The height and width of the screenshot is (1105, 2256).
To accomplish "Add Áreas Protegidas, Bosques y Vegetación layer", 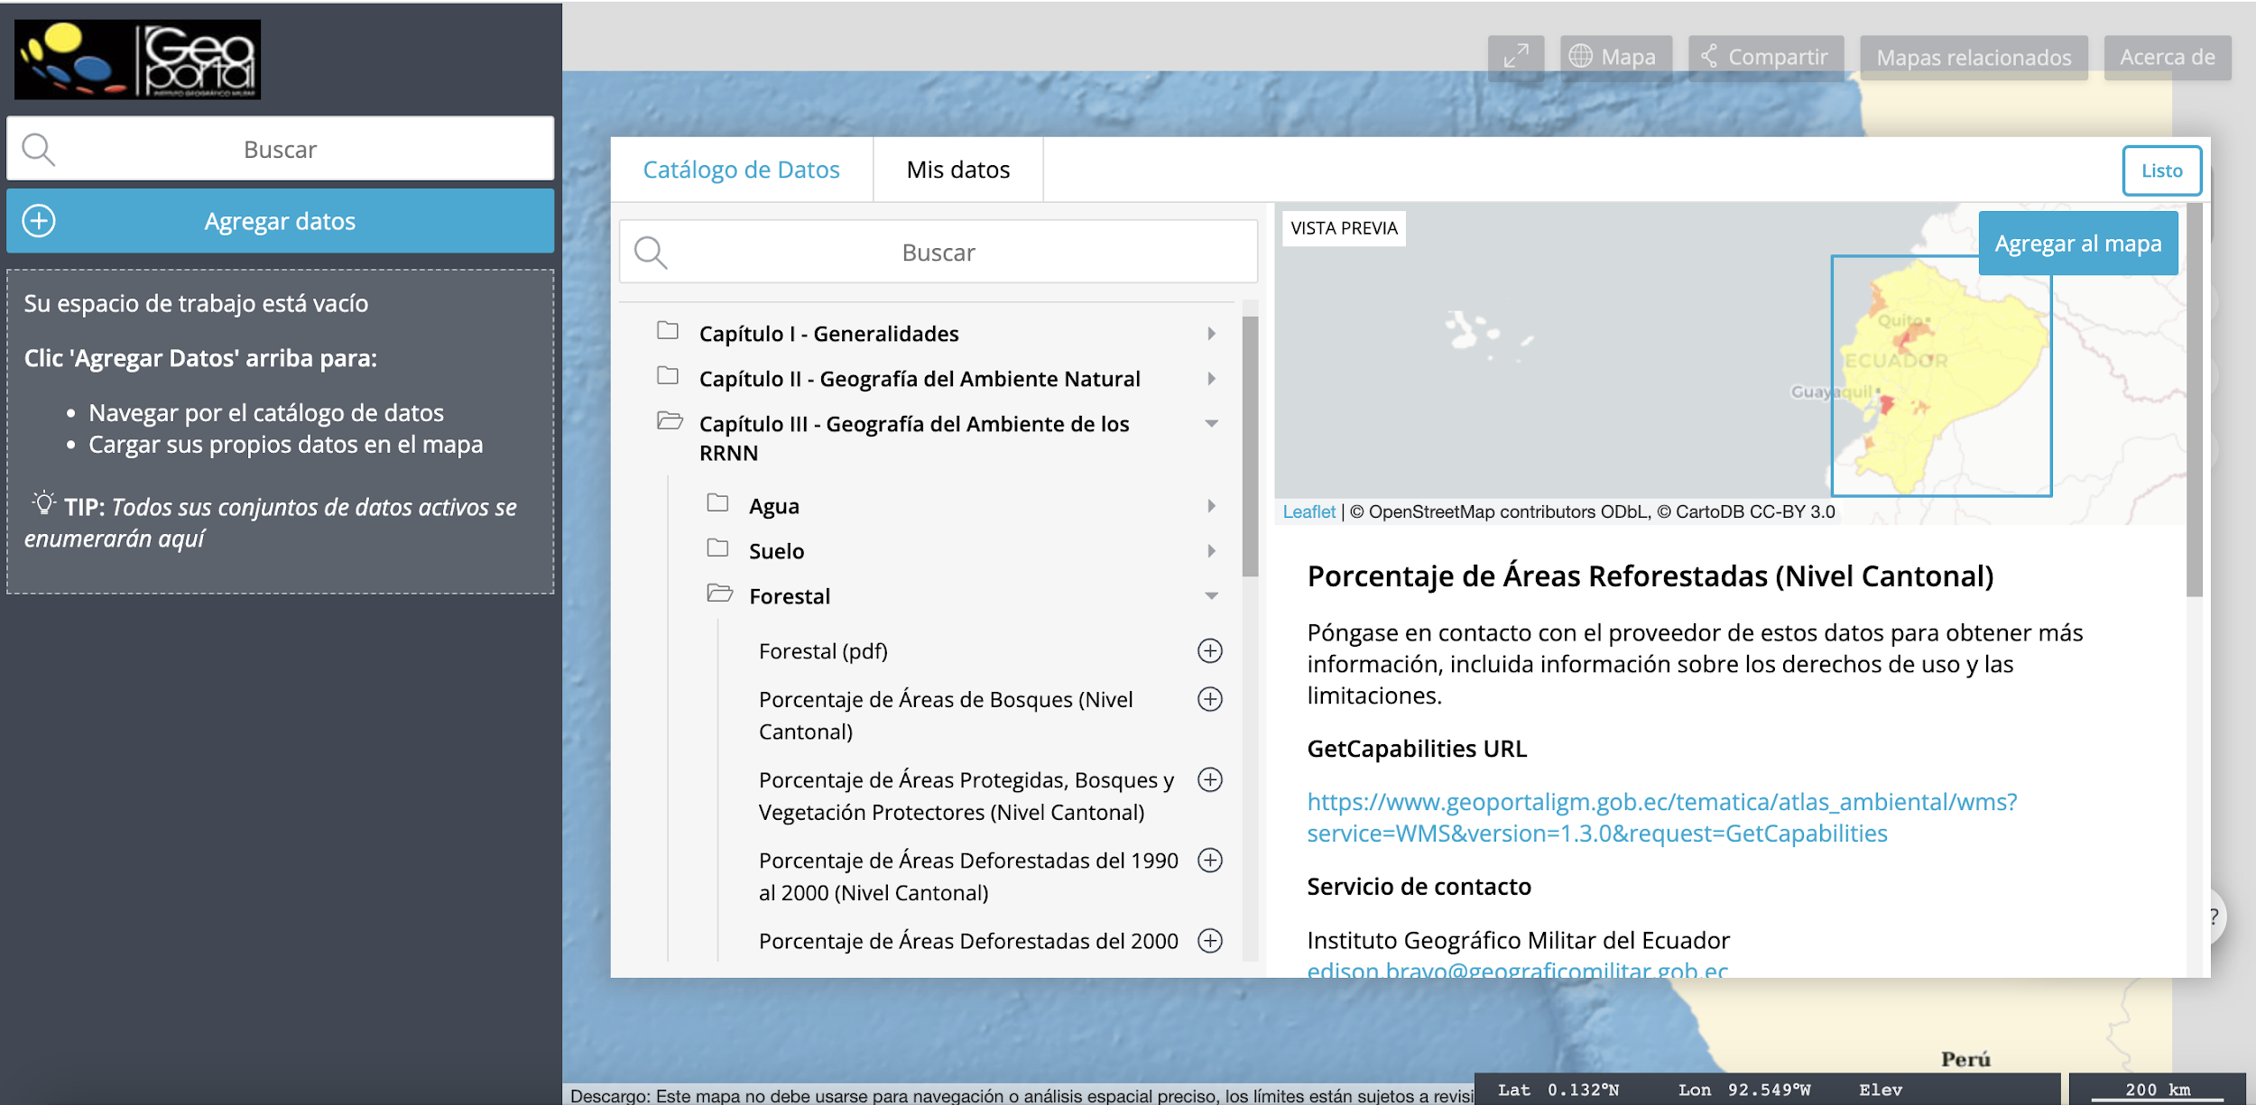I will [x=1209, y=779].
